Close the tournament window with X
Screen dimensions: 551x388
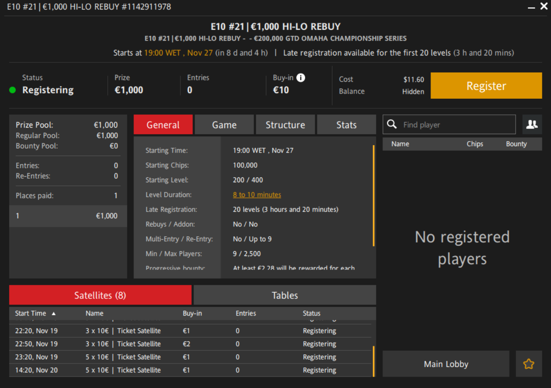pyautogui.click(x=544, y=7)
